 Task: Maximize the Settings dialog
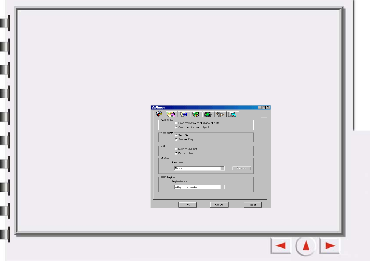264,107
